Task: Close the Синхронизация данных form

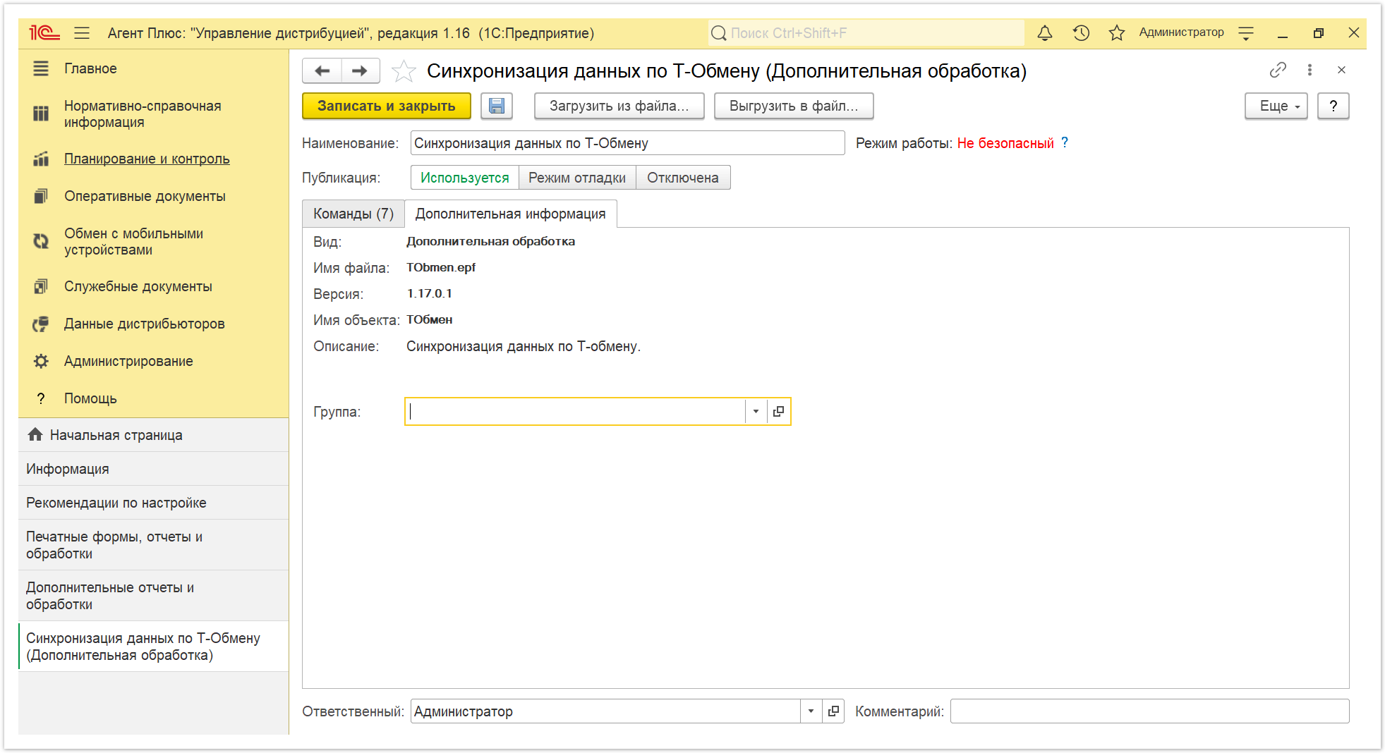Action: 1341,70
